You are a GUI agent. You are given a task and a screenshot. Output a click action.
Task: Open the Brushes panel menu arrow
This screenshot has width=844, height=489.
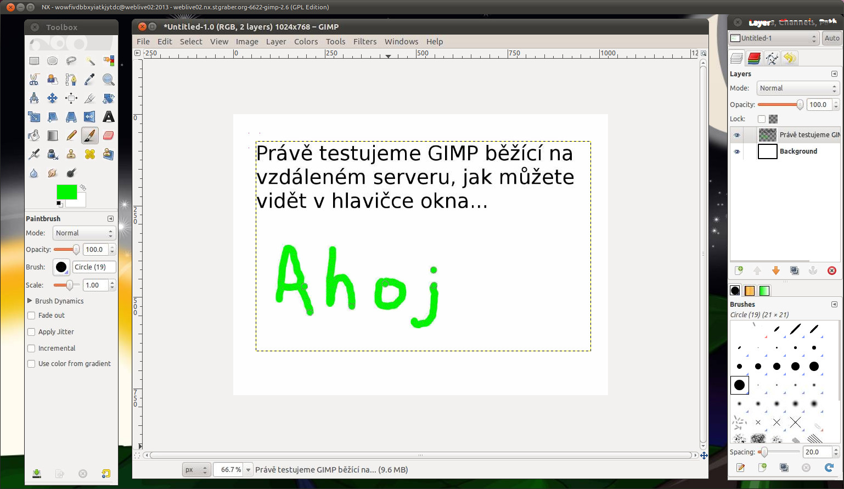click(x=834, y=304)
